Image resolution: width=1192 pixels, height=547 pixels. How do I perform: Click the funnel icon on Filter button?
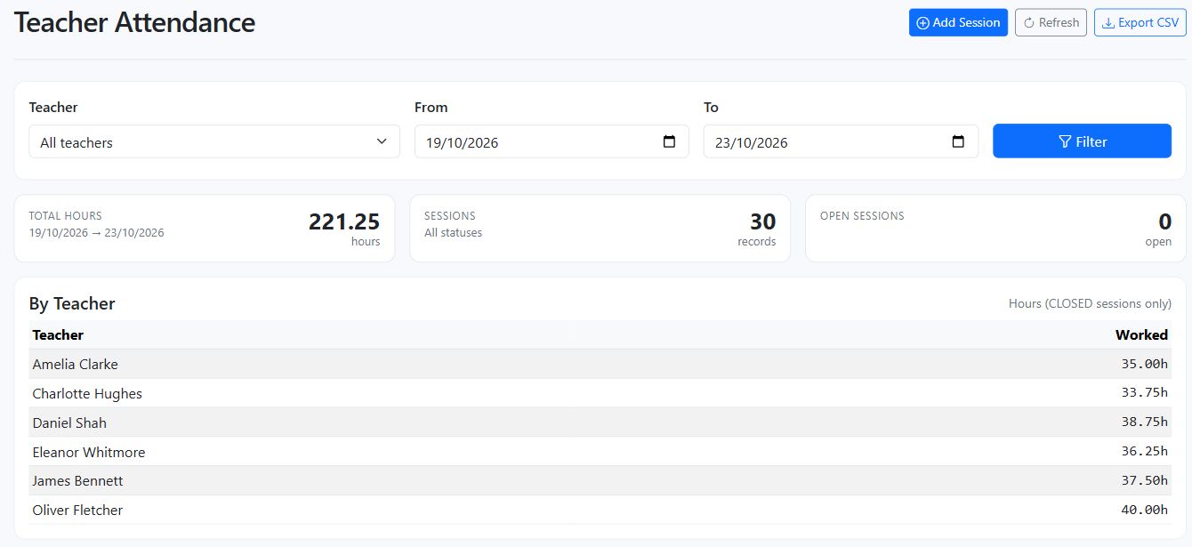[x=1065, y=141]
